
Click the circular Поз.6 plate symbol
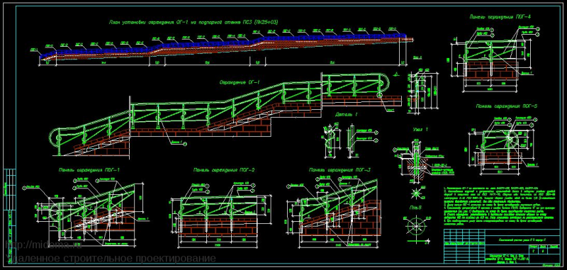(x=416, y=226)
